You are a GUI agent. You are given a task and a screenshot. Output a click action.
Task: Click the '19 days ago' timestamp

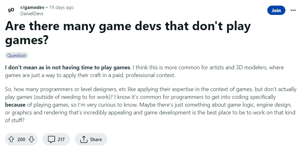61,7
